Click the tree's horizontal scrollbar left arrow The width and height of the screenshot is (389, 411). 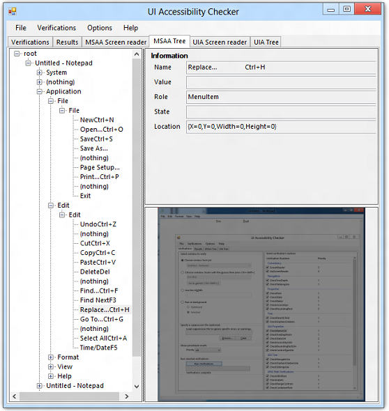tap(15, 396)
